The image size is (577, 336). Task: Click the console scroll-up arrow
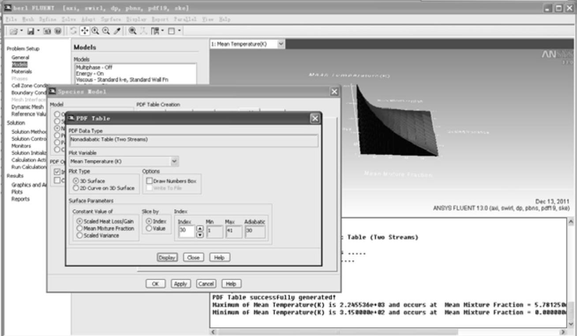(x=570, y=222)
